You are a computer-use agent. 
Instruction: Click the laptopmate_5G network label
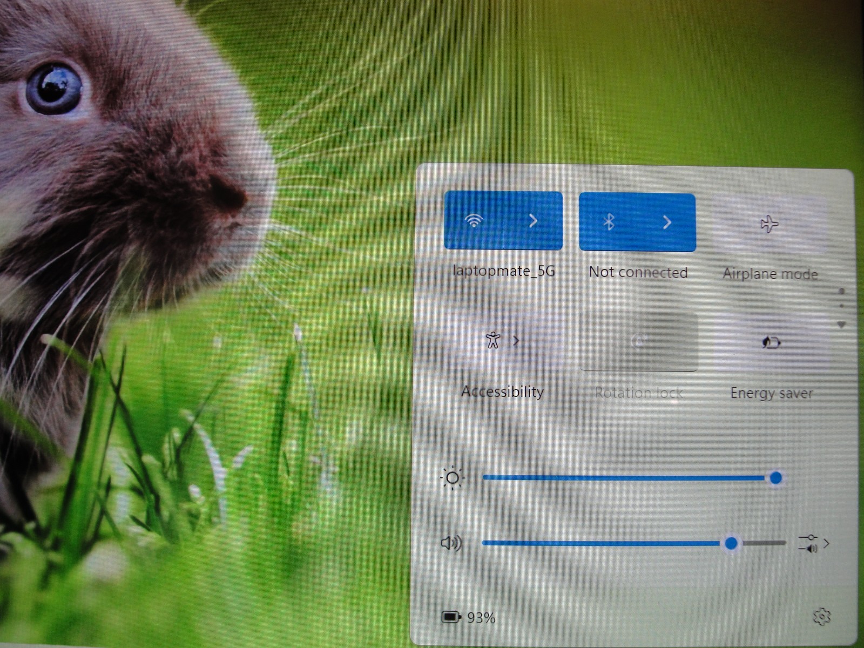click(x=503, y=271)
